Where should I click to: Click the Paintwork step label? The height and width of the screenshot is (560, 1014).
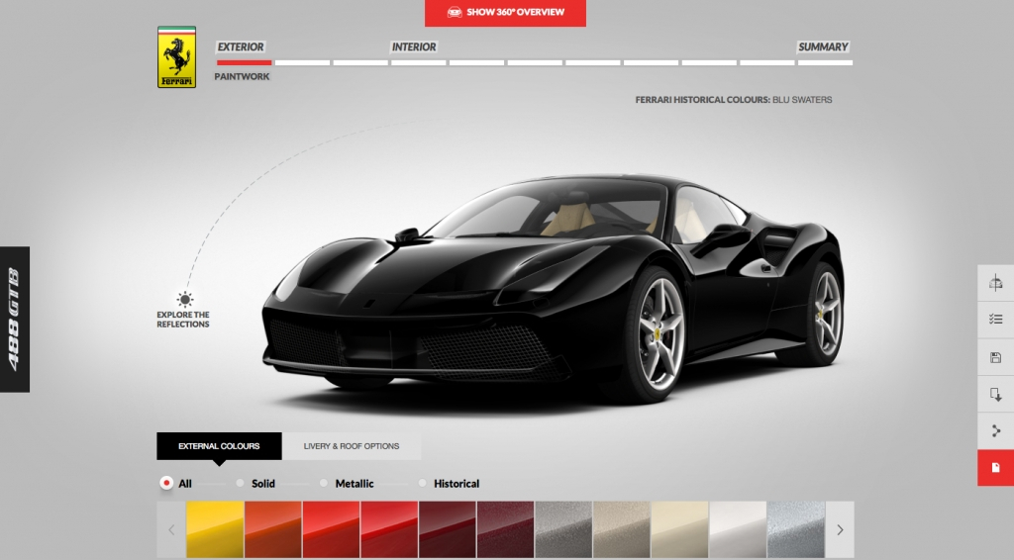tap(242, 76)
